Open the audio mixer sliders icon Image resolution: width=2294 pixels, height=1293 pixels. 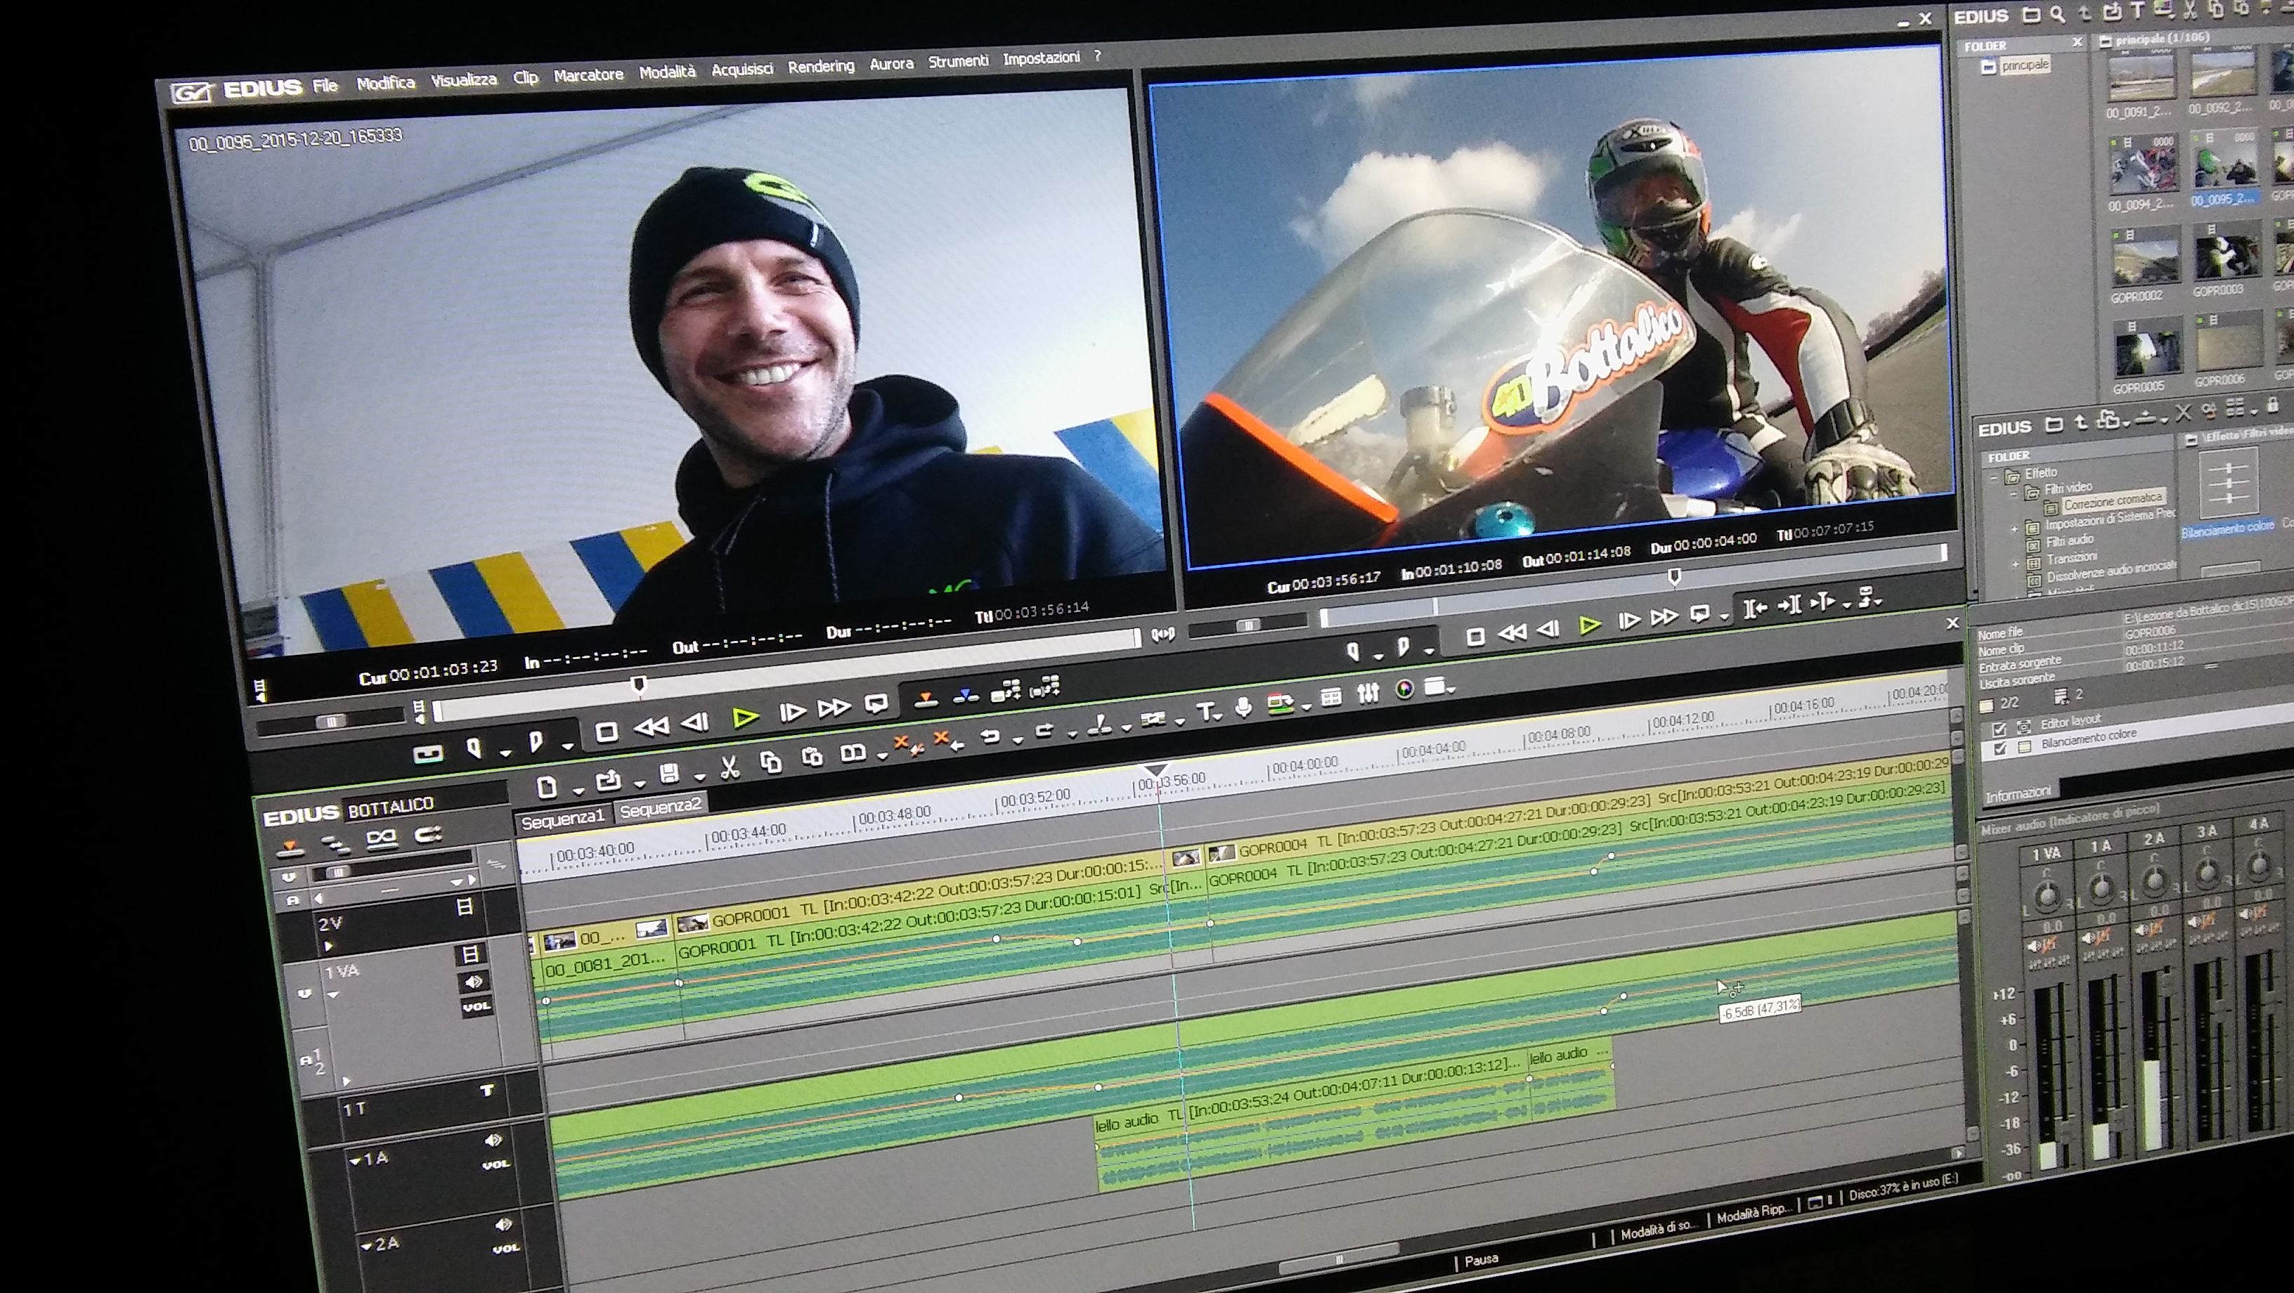click(x=1368, y=693)
